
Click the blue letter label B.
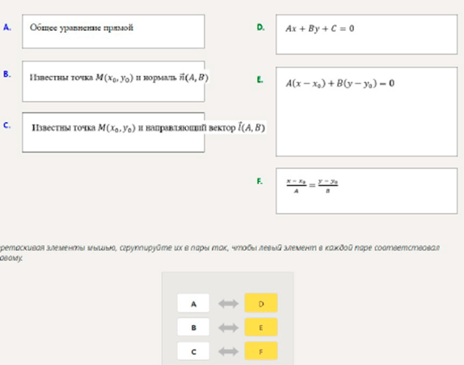click(6, 73)
